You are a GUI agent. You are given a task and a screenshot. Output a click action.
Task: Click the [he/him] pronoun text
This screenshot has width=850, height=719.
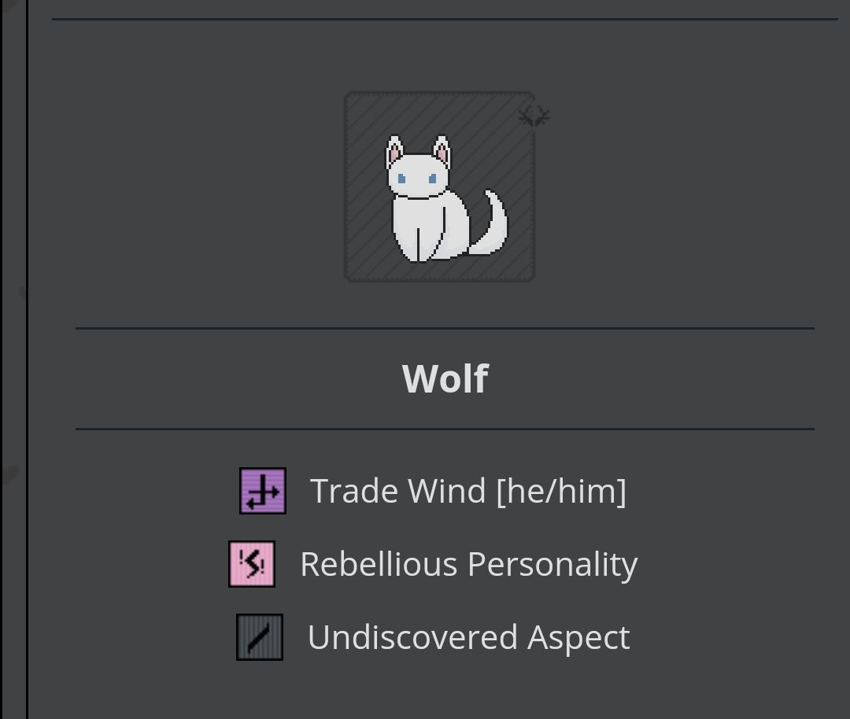[561, 491]
